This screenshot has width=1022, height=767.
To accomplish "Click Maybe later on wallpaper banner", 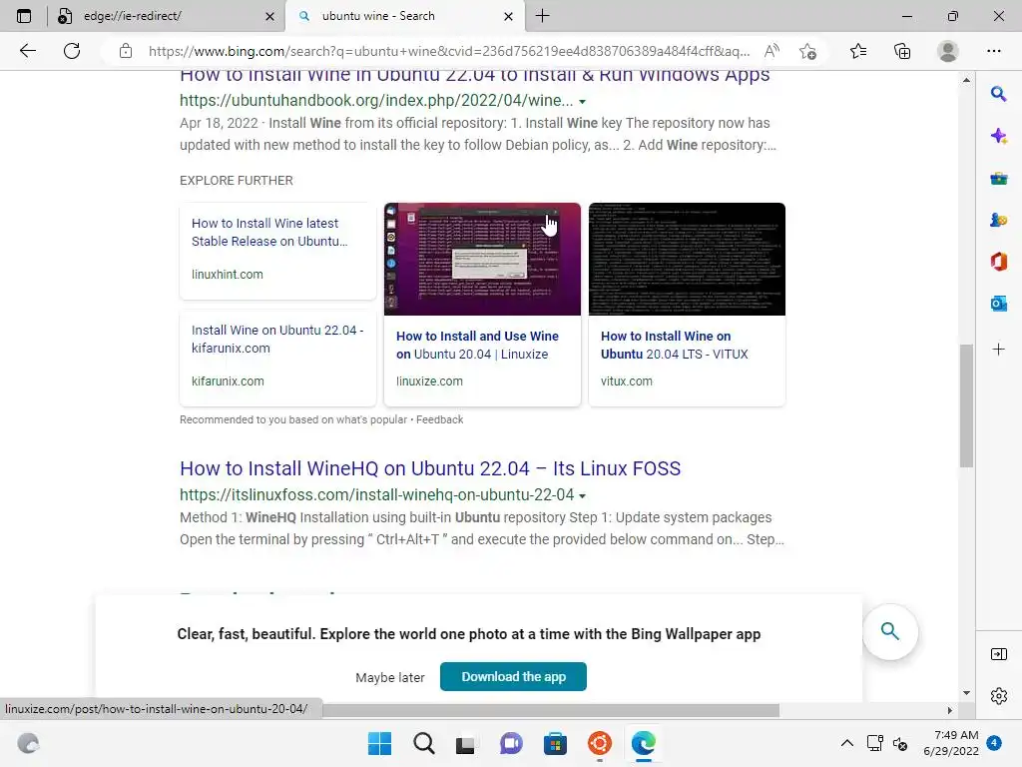I will 390,678.
